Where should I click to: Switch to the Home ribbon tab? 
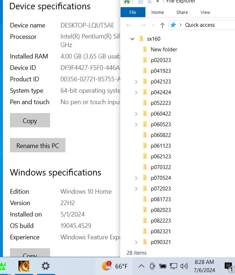click(x=157, y=12)
